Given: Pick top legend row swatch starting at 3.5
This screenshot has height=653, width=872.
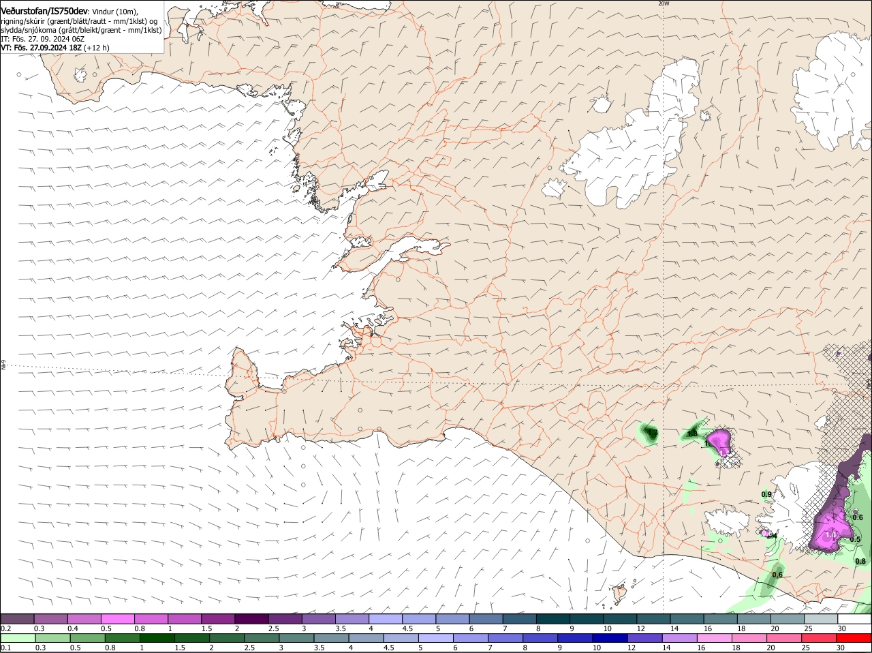Looking at the screenshot, I should (352, 618).
